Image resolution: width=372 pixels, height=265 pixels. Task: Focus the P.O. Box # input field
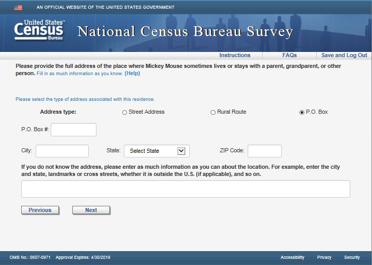pyautogui.click(x=74, y=130)
